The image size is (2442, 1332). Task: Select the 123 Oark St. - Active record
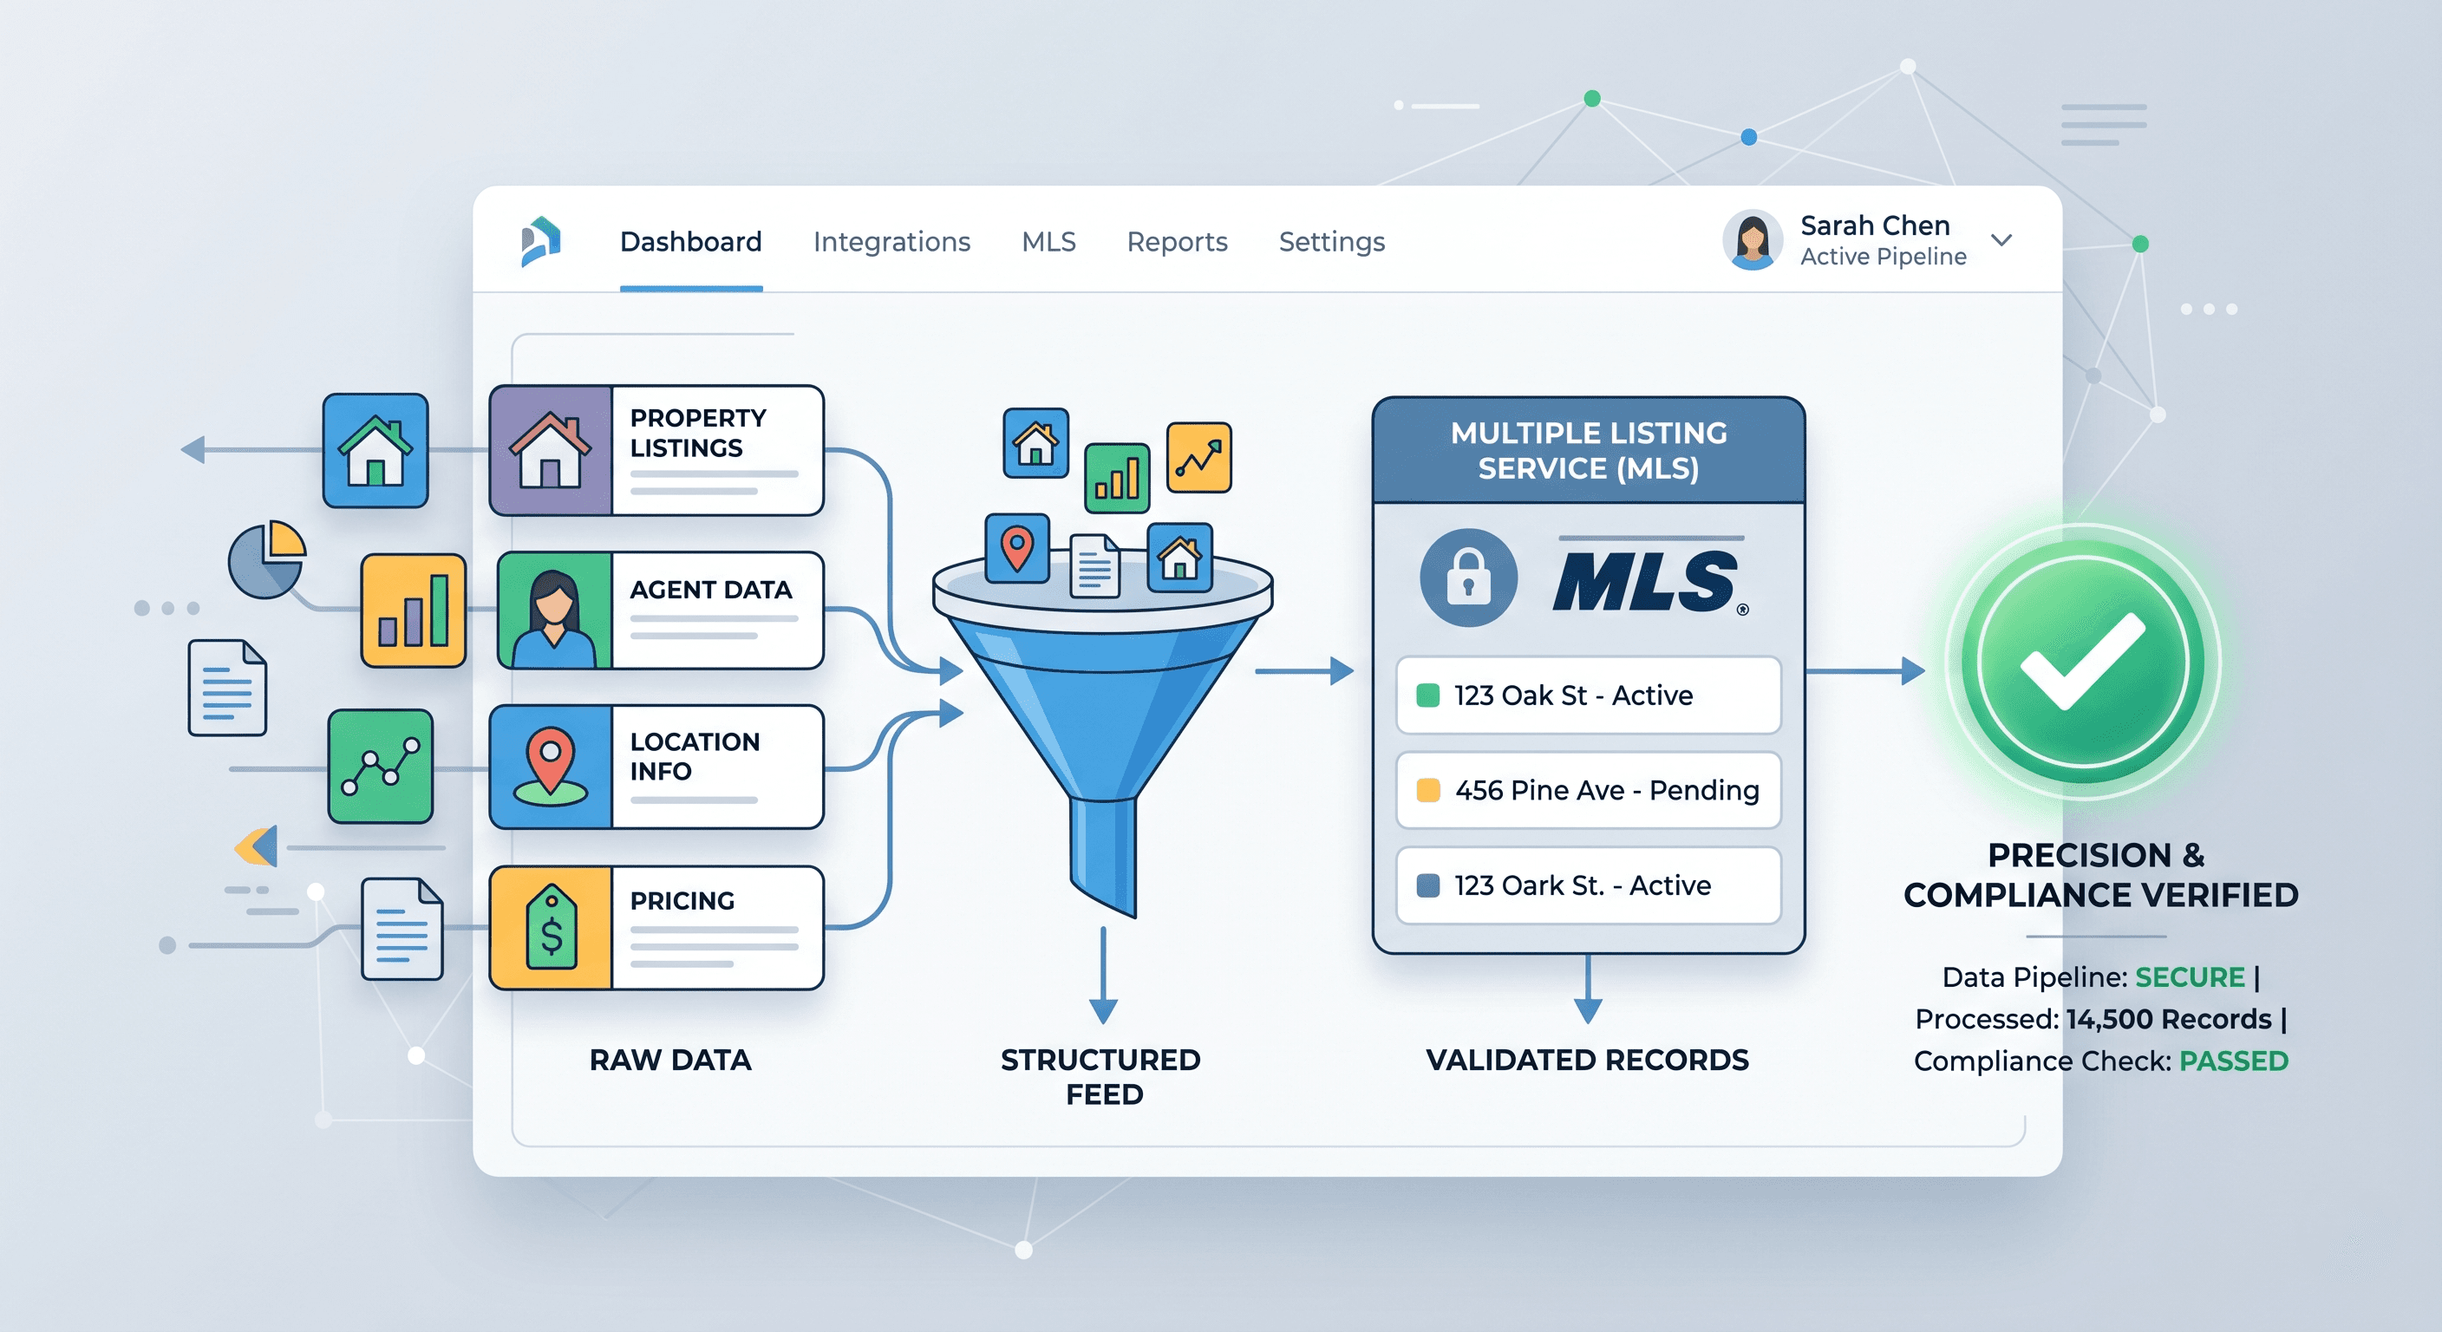pyautogui.click(x=1589, y=885)
